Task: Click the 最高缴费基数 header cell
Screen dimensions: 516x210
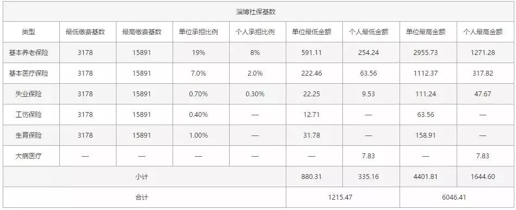Action: click(x=142, y=32)
